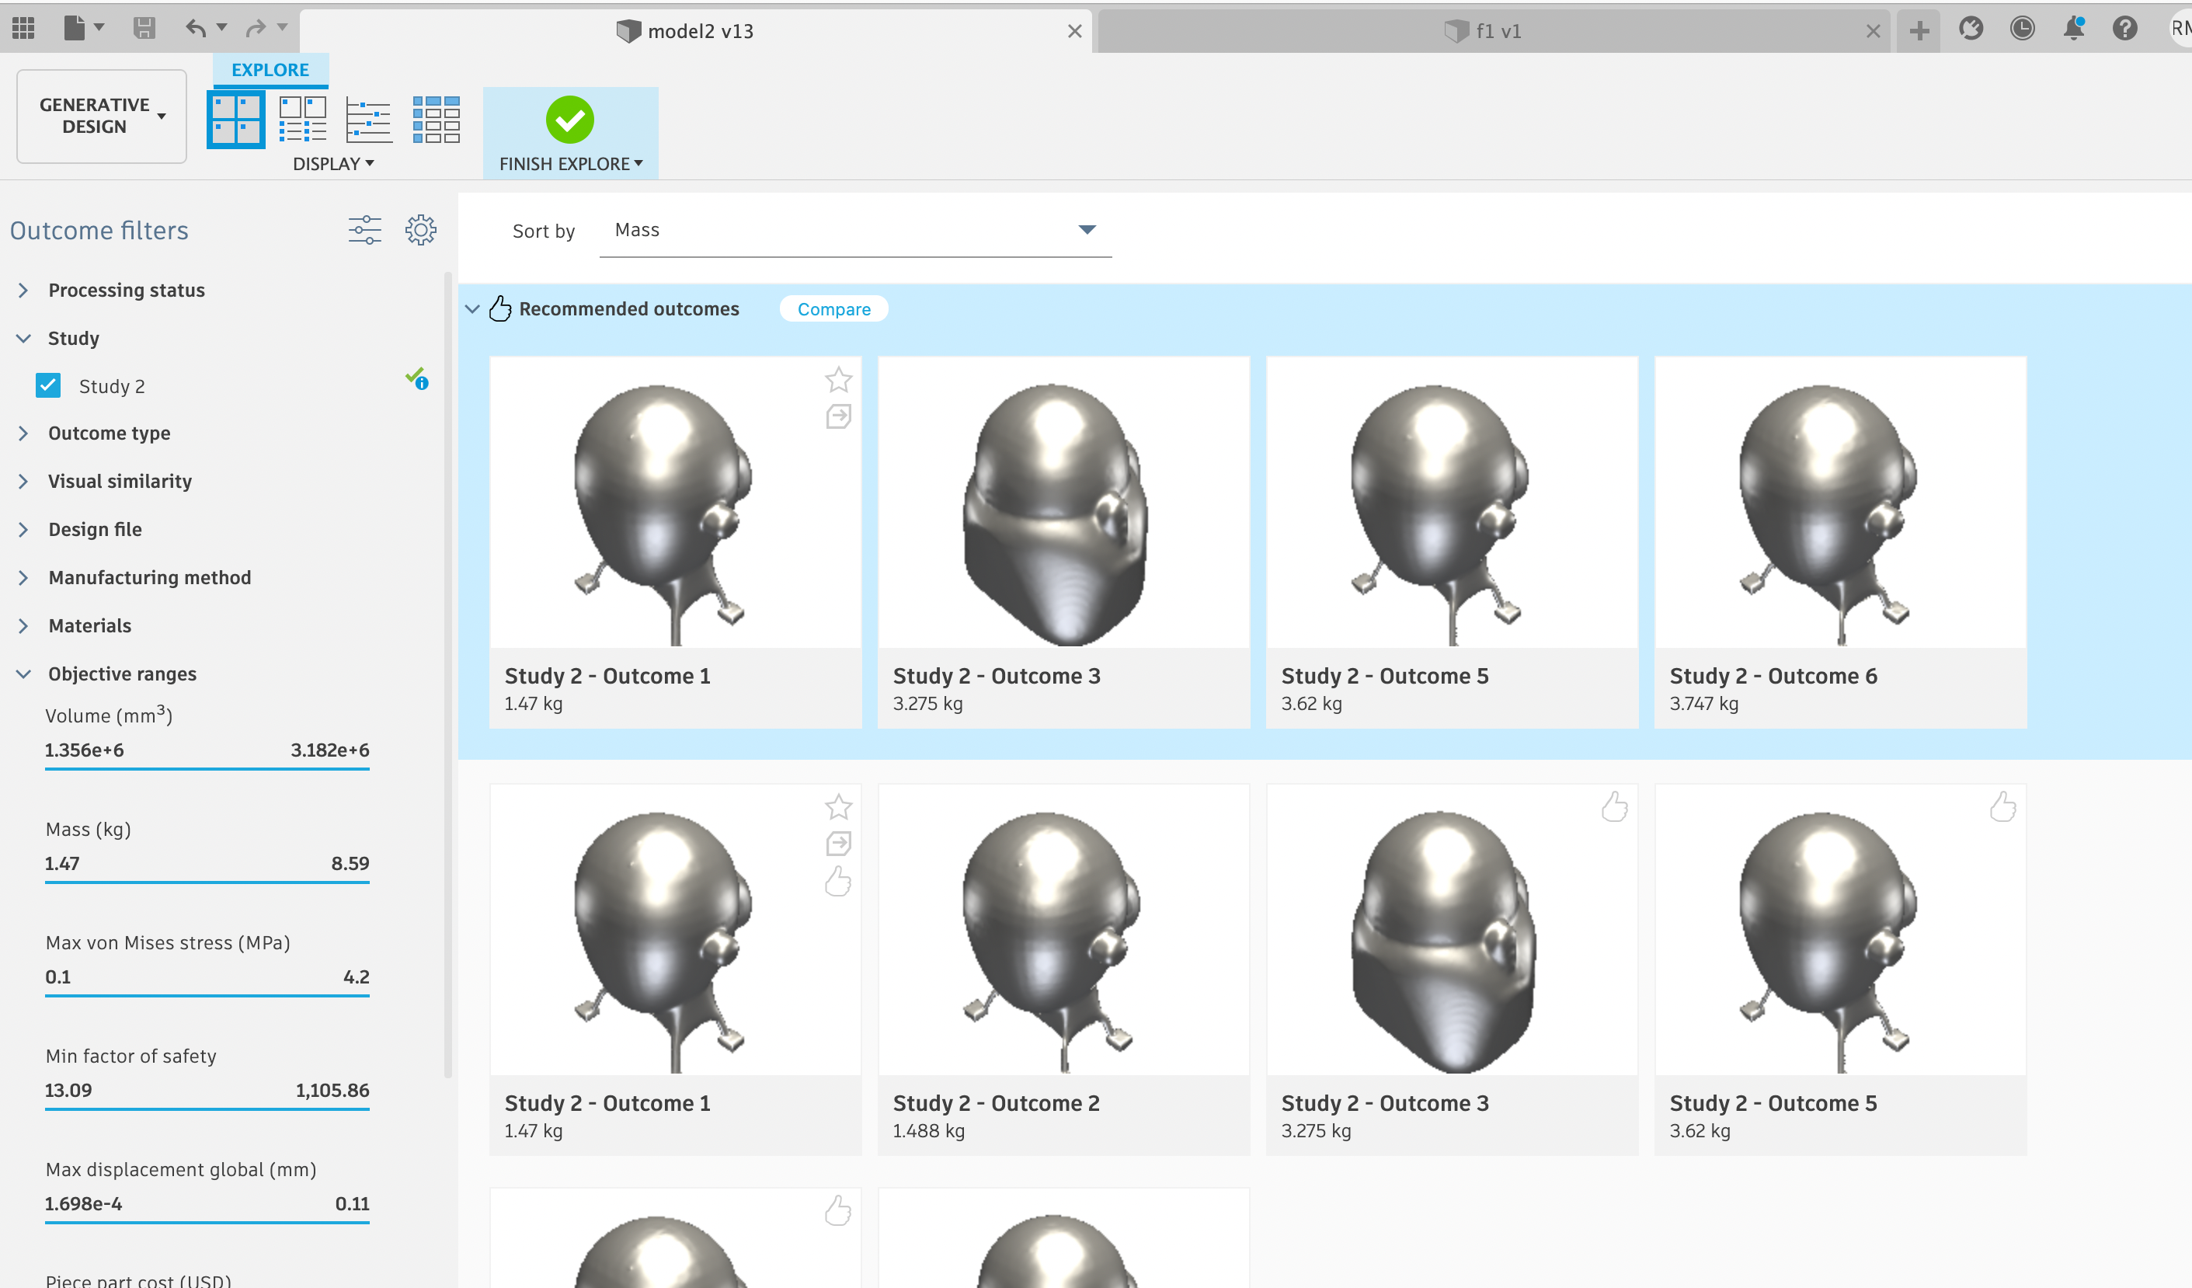The image size is (2192, 1288).
Task: Open recommended Study 2 - Outcome 3 thumbnail
Action: pyautogui.click(x=1063, y=503)
